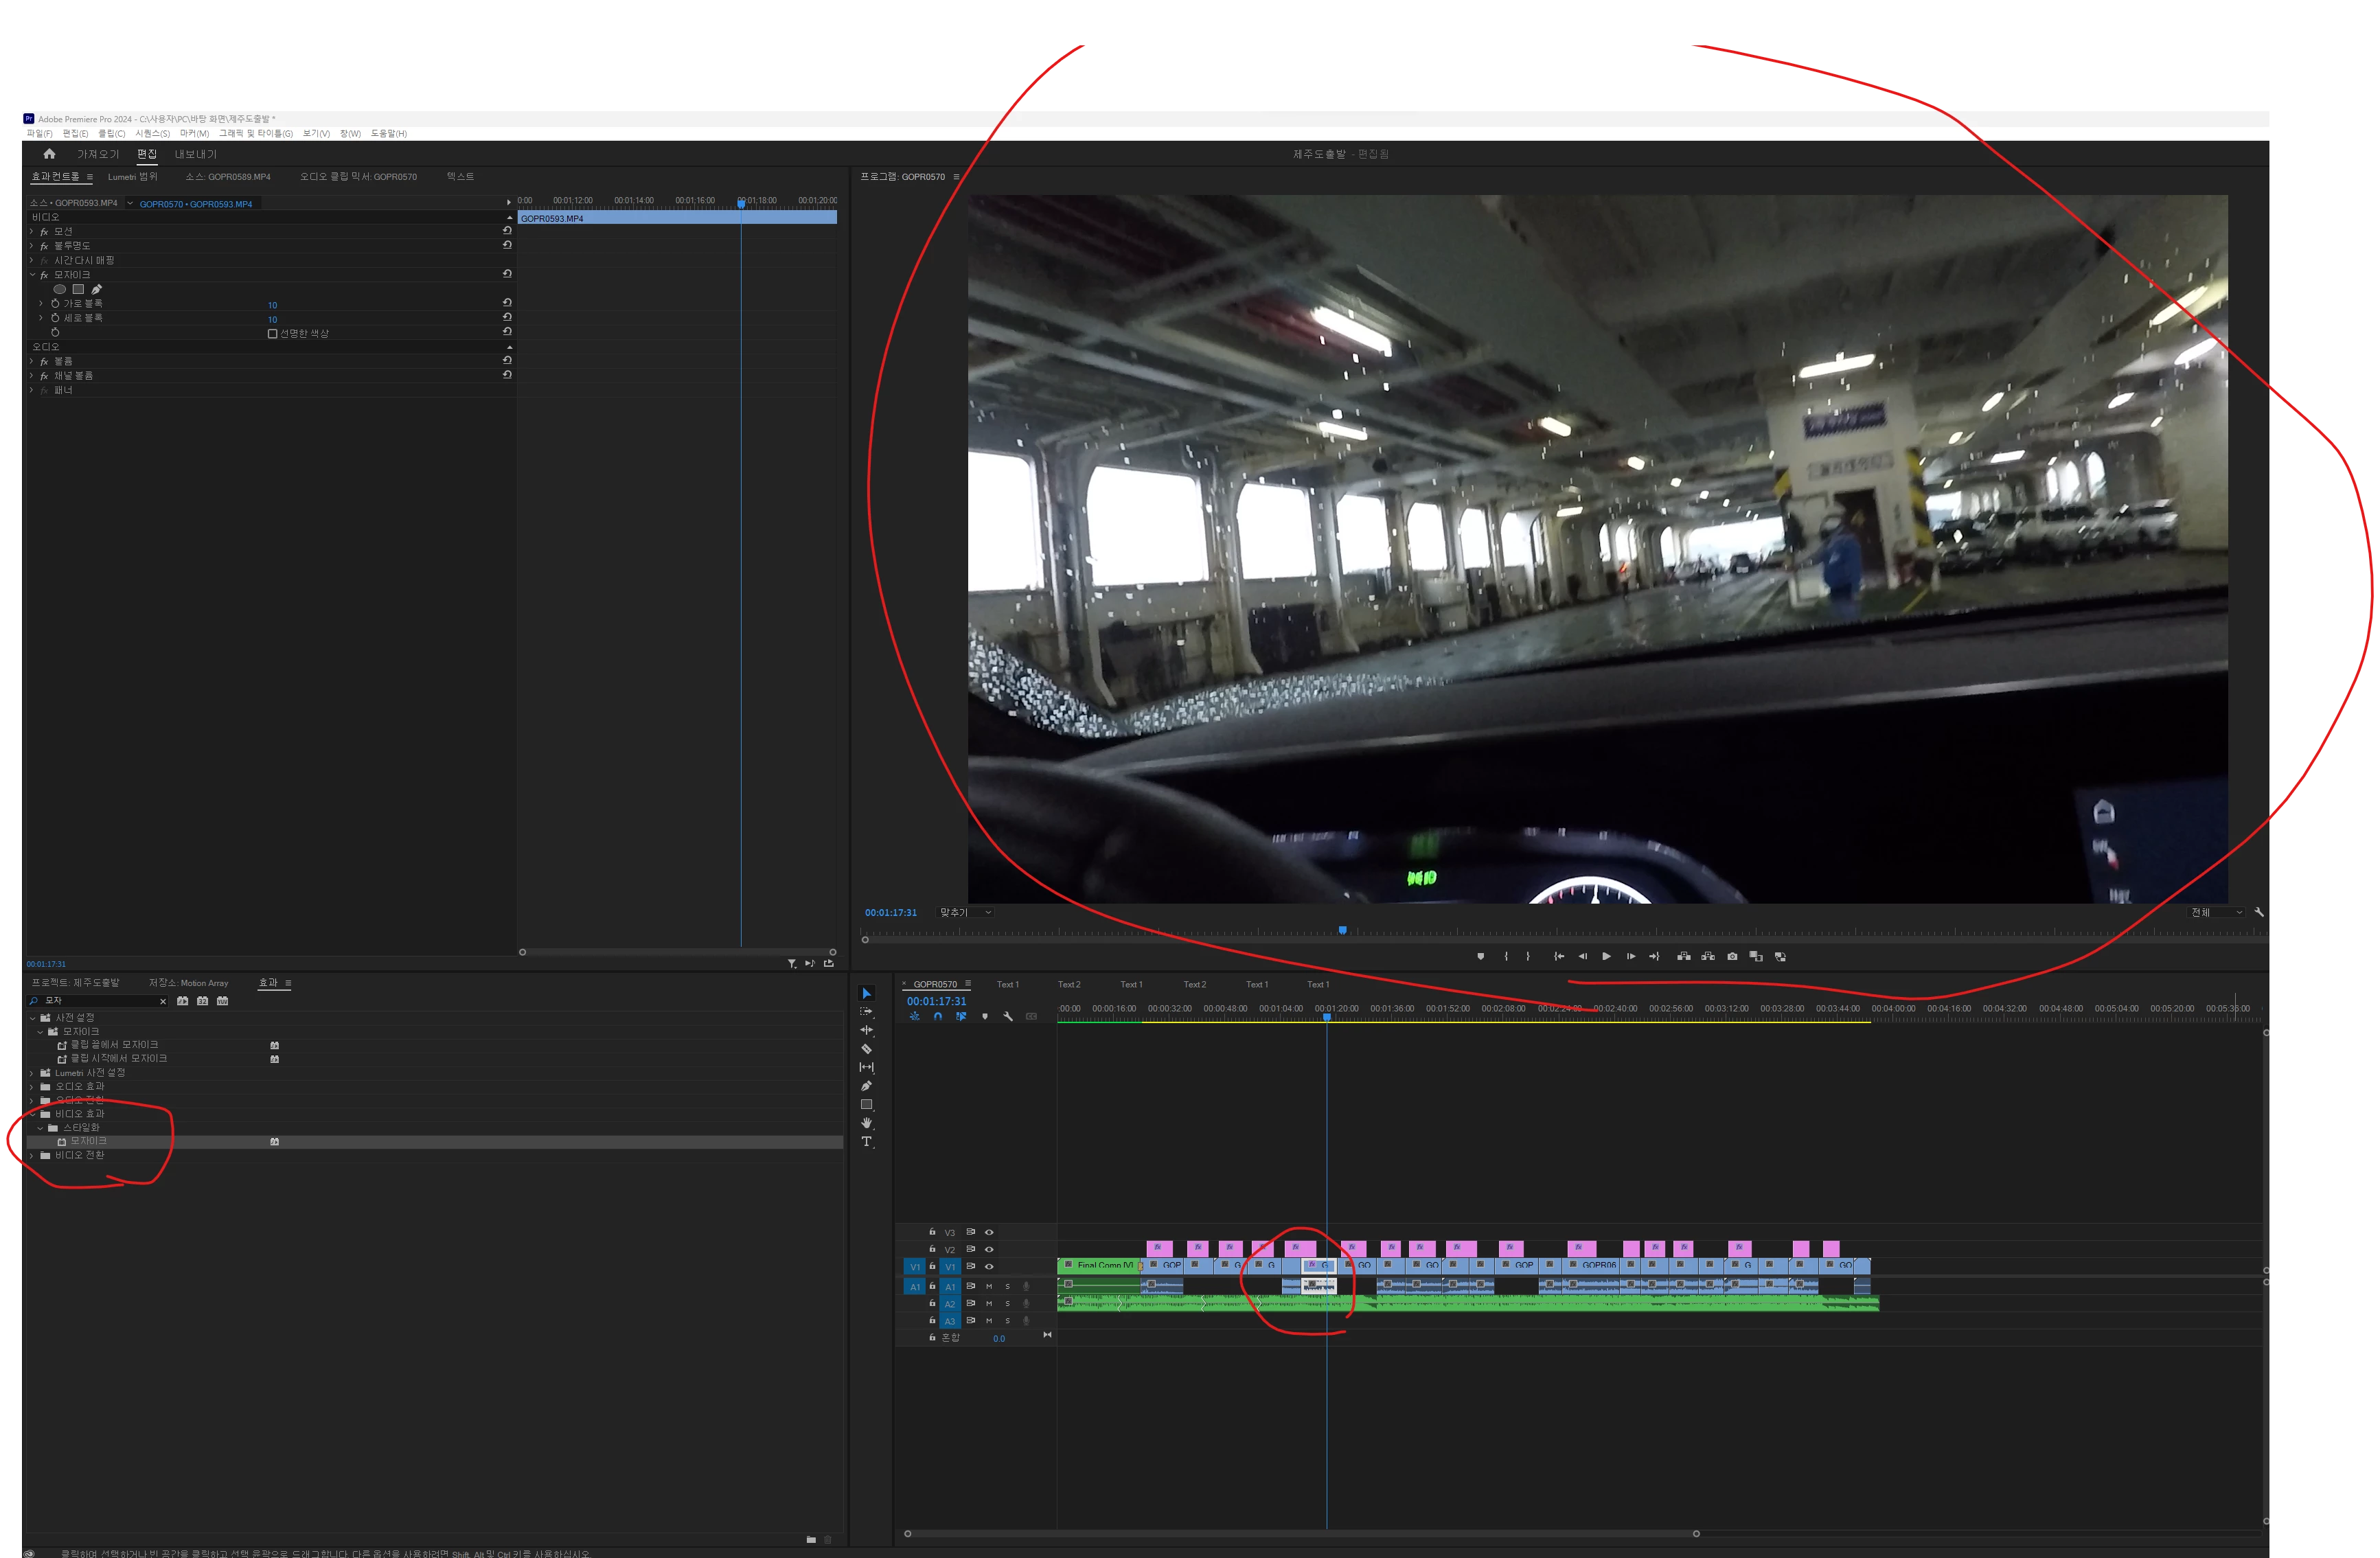Click the 가로 블록 value 10

click(272, 305)
